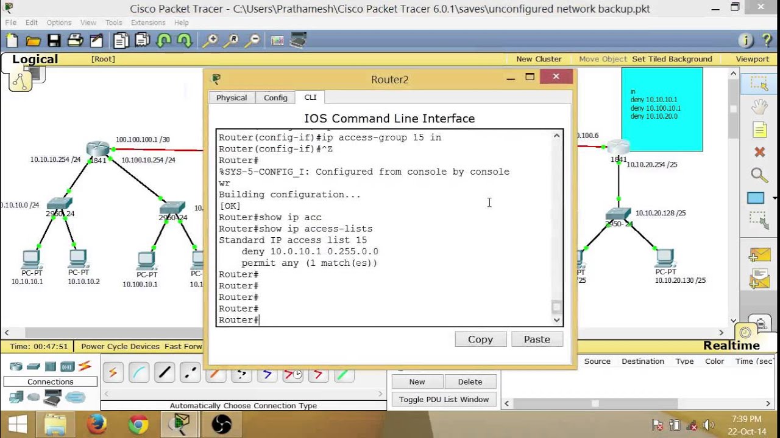Open the File menu
The image size is (780, 438).
point(11,23)
